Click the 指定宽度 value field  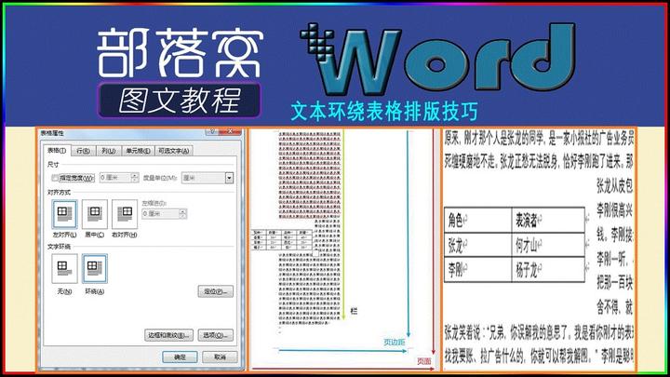click(115, 178)
